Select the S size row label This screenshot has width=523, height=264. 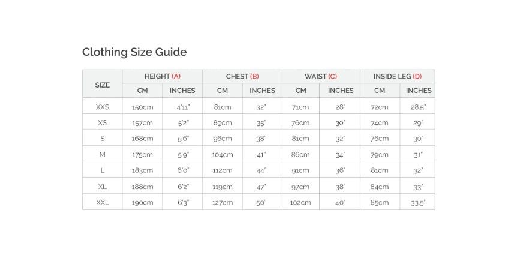(x=103, y=139)
